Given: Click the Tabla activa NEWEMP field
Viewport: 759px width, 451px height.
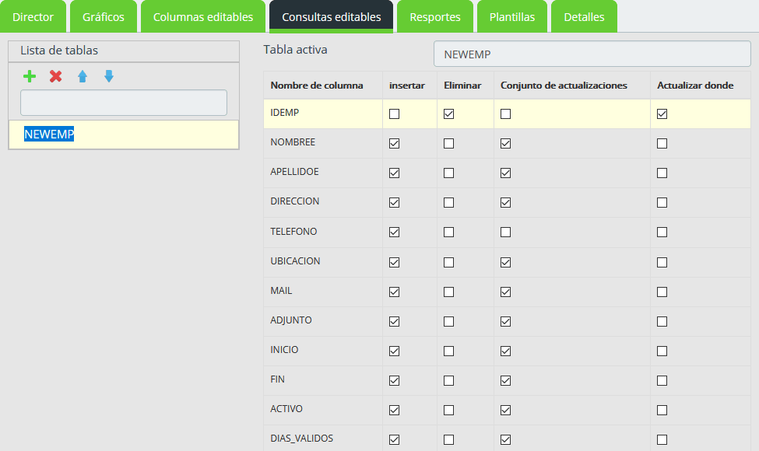Looking at the screenshot, I should point(592,54).
